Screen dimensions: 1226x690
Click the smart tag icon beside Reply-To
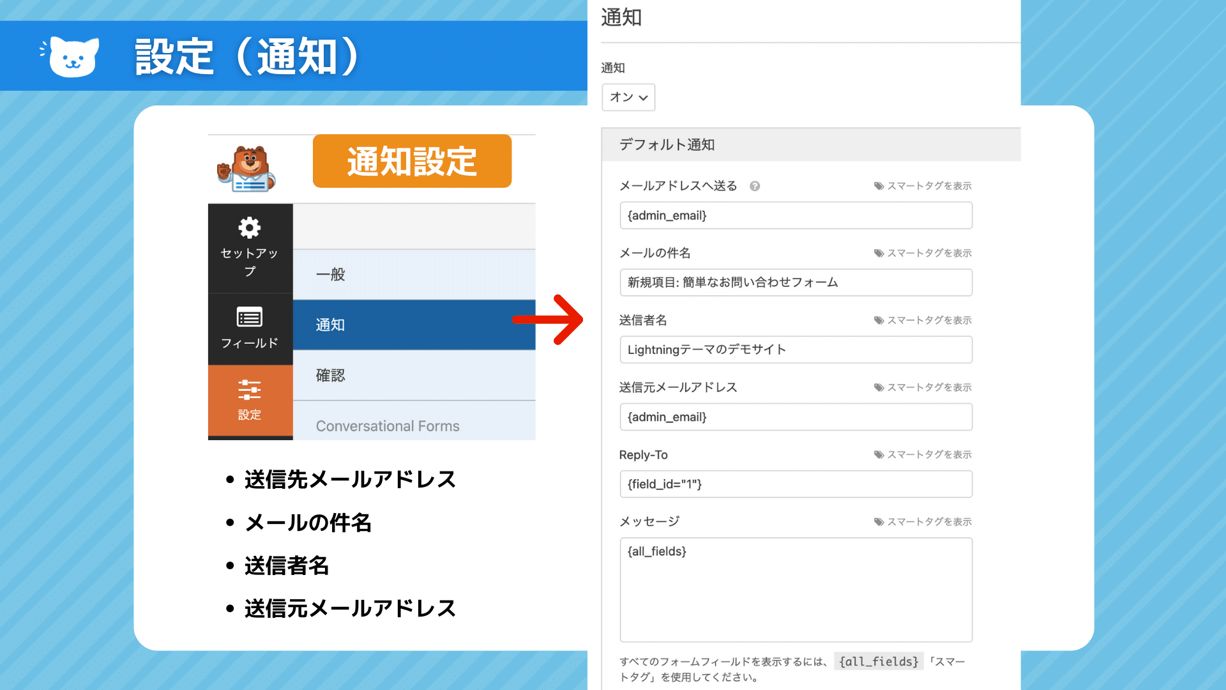click(x=879, y=455)
